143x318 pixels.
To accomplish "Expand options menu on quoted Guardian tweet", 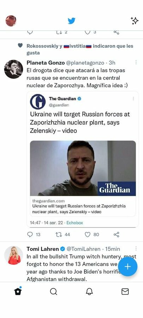I will 133,99.
